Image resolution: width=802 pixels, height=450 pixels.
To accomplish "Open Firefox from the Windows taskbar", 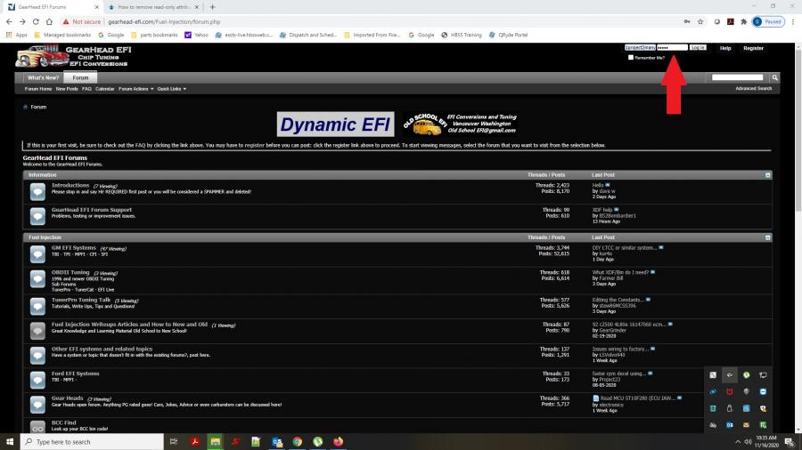I will tap(338, 441).
